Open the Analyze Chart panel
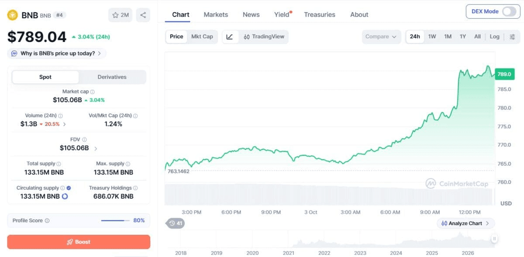Viewport: 524px width, 257px height. (465, 223)
